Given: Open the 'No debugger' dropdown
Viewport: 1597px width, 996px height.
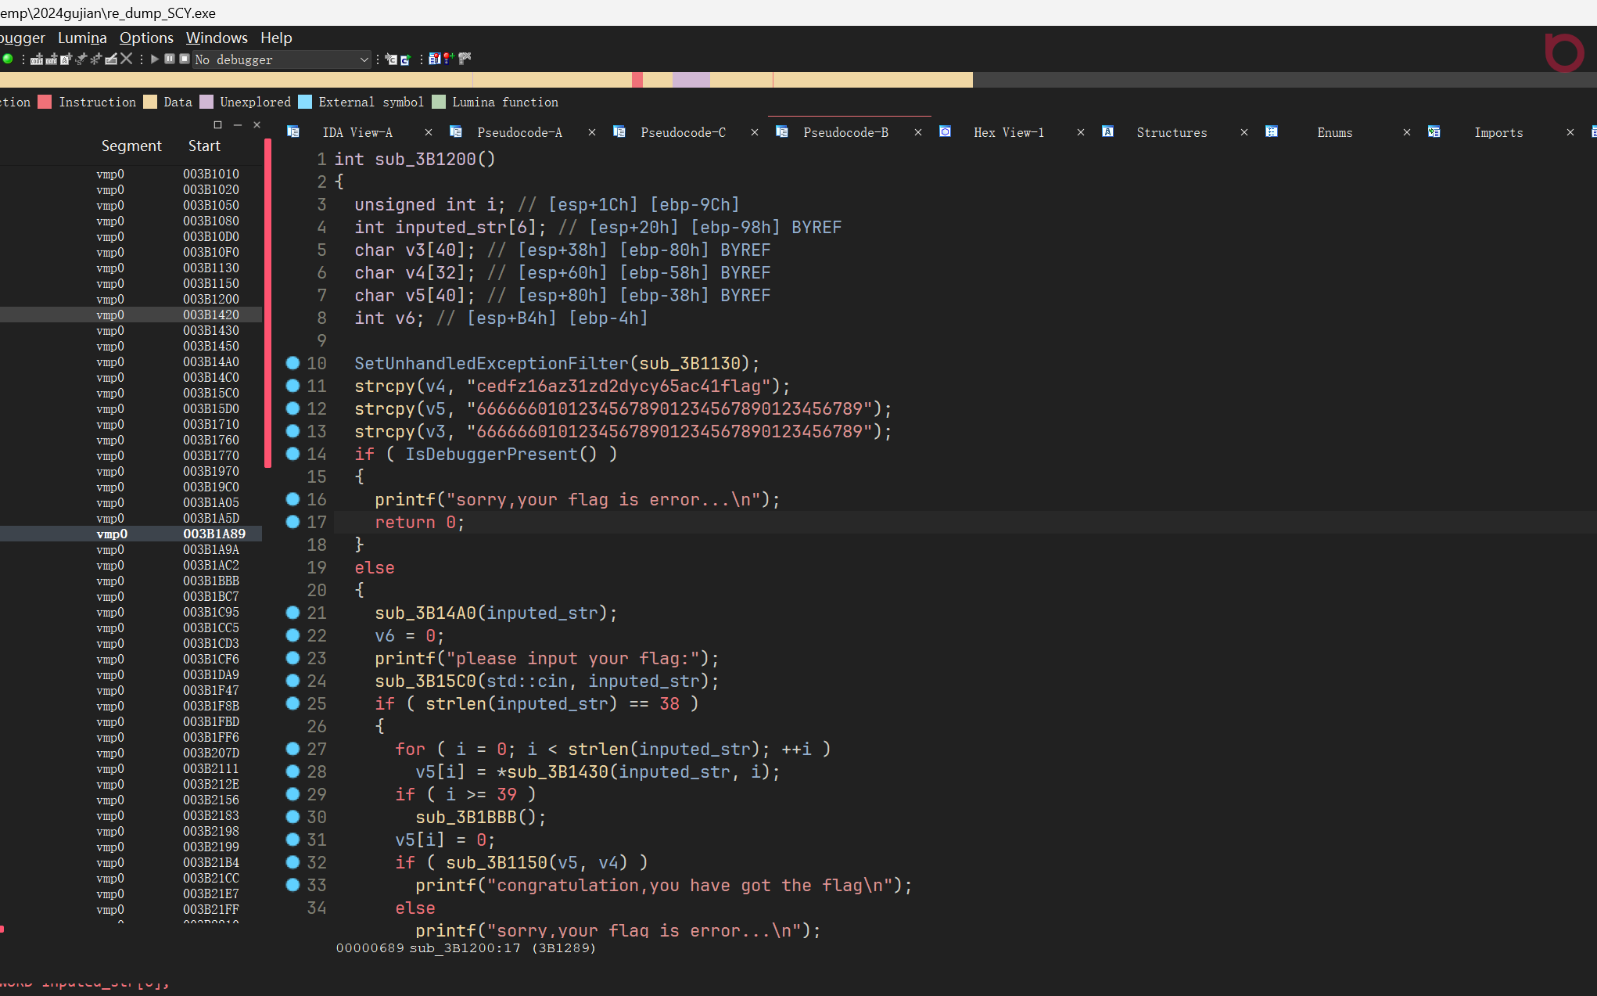Looking at the screenshot, I should [282, 59].
